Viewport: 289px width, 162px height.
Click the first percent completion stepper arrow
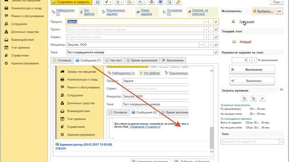tap(250, 60)
